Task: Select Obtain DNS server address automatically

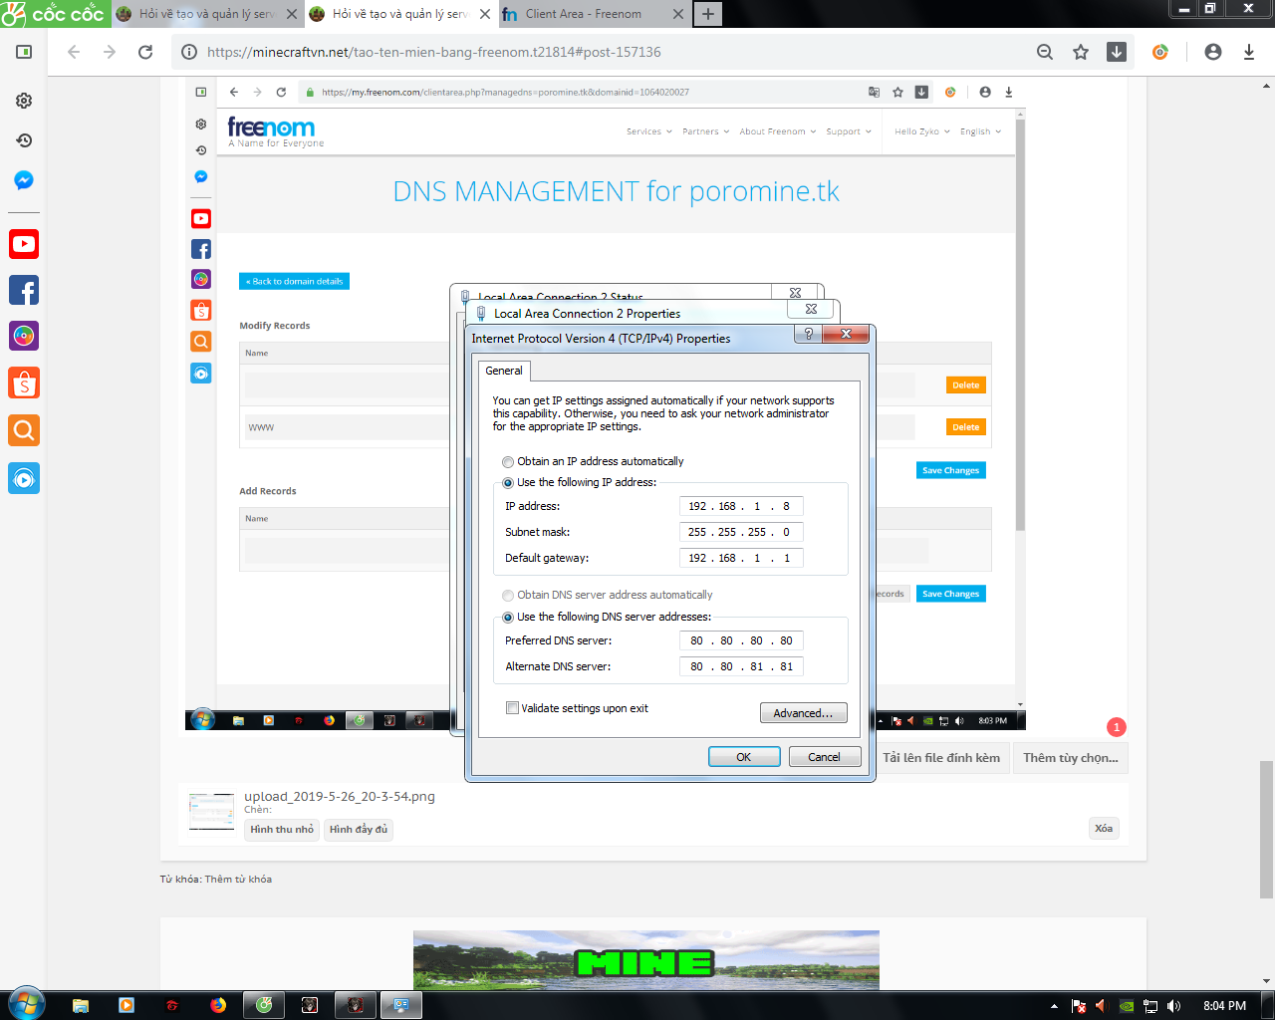Action: click(608, 595)
